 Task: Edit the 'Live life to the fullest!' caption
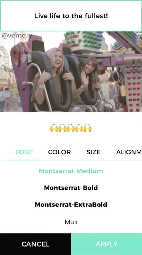pos(71,16)
